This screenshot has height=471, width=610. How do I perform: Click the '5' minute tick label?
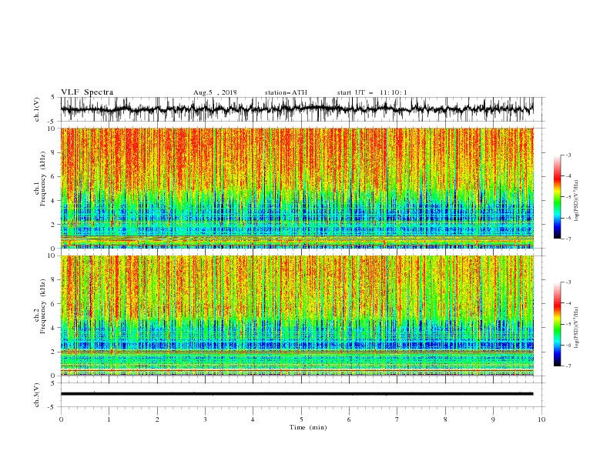(x=301, y=419)
